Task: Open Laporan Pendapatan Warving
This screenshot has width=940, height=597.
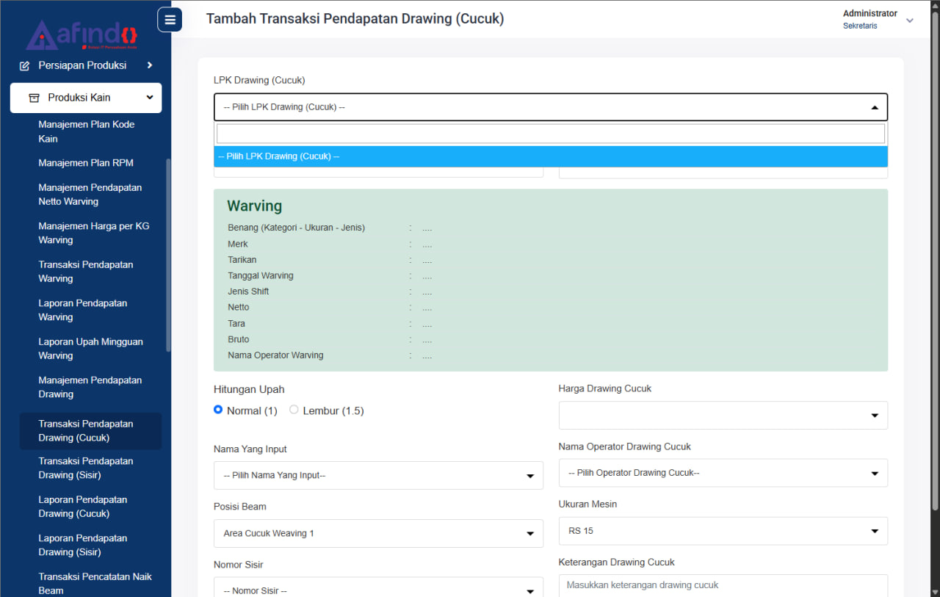Action: point(83,310)
